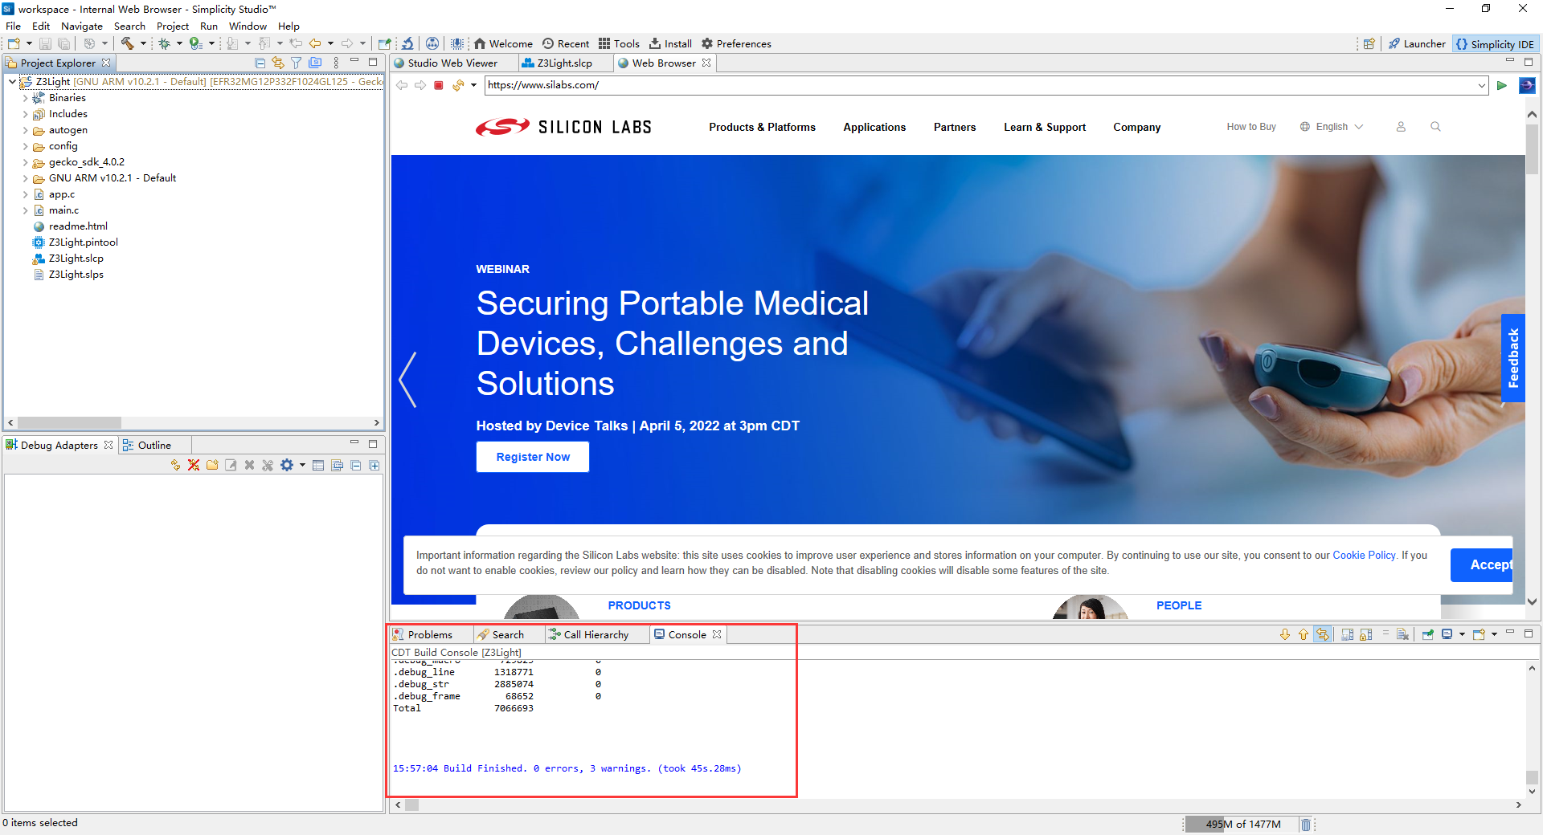Refresh the internal web browser page
This screenshot has height=835, width=1543.
tap(458, 85)
